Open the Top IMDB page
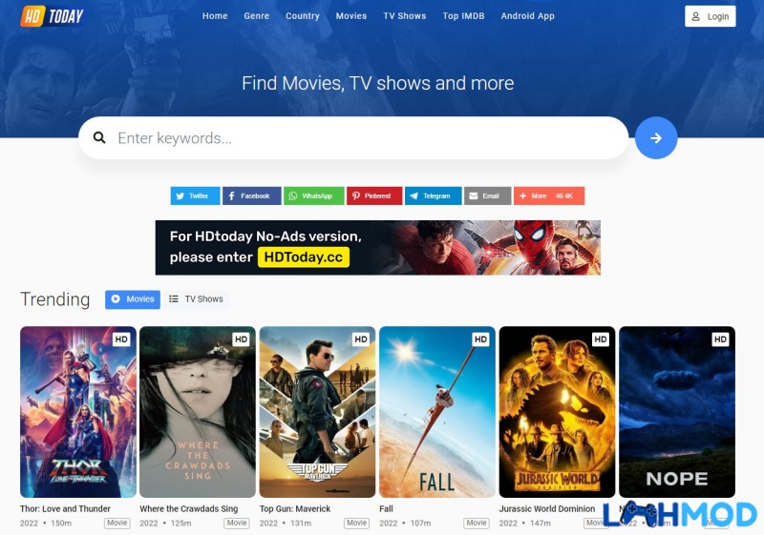Image resolution: width=764 pixels, height=535 pixels. click(463, 16)
